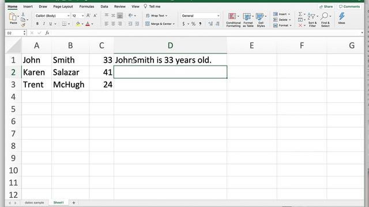
Task: Click the Delete cells button
Action: [x=282, y=20]
